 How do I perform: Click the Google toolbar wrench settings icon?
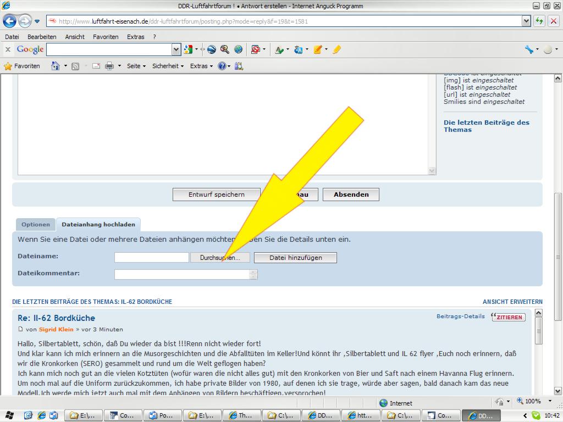point(529,49)
